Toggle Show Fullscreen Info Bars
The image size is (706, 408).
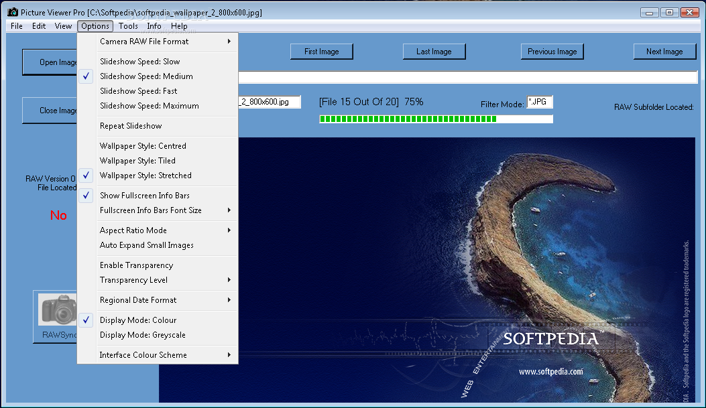click(158, 196)
